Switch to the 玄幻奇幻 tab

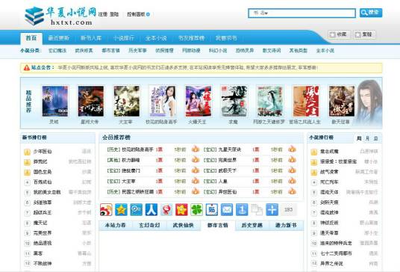[x=149, y=225]
